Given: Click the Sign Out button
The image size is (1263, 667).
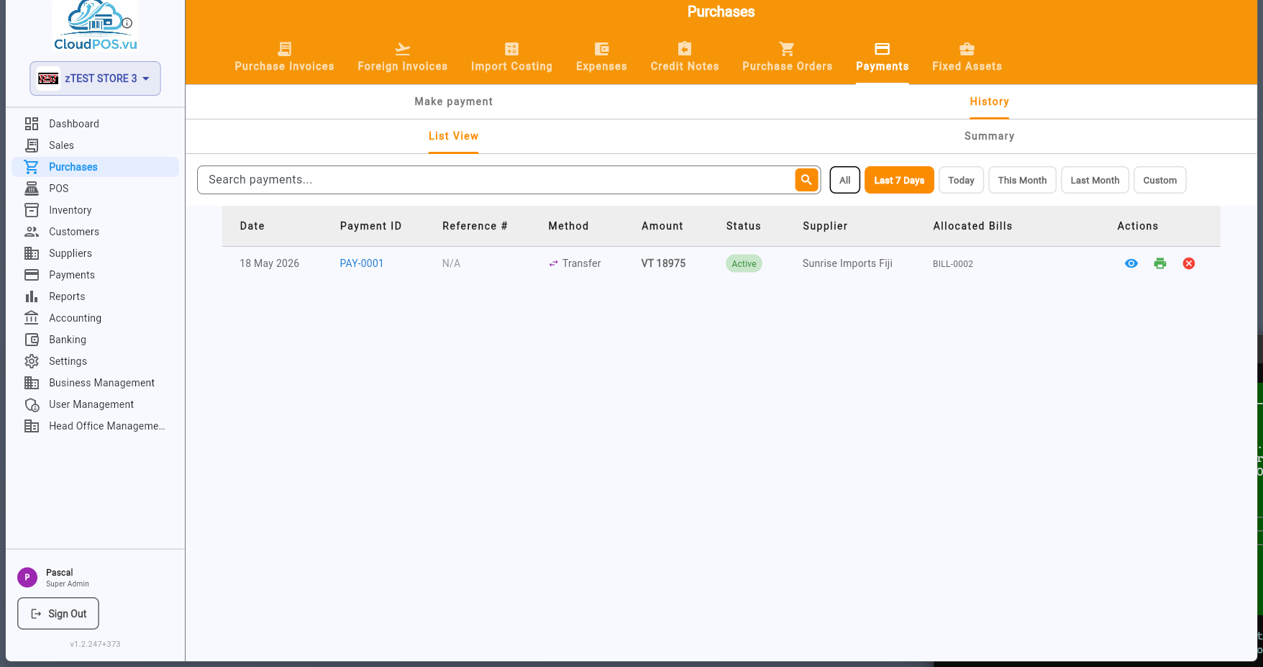Looking at the screenshot, I should [x=58, y=613].
